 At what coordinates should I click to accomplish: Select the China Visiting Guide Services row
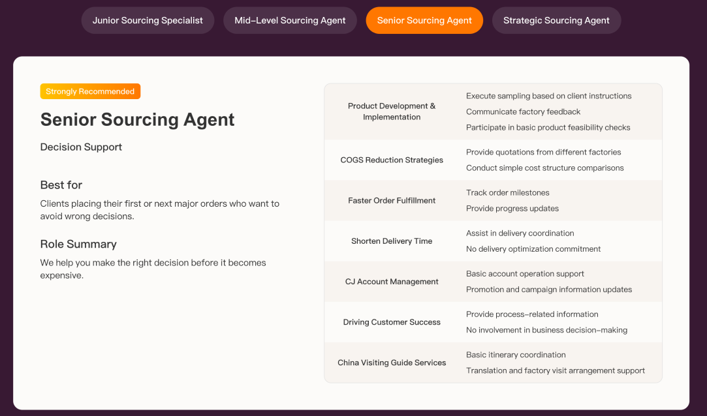pyautogui.click(x=392, y=362)
